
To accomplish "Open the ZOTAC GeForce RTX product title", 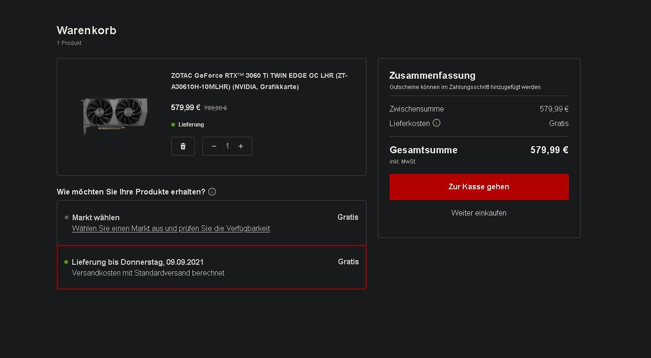I will (259, 81).
